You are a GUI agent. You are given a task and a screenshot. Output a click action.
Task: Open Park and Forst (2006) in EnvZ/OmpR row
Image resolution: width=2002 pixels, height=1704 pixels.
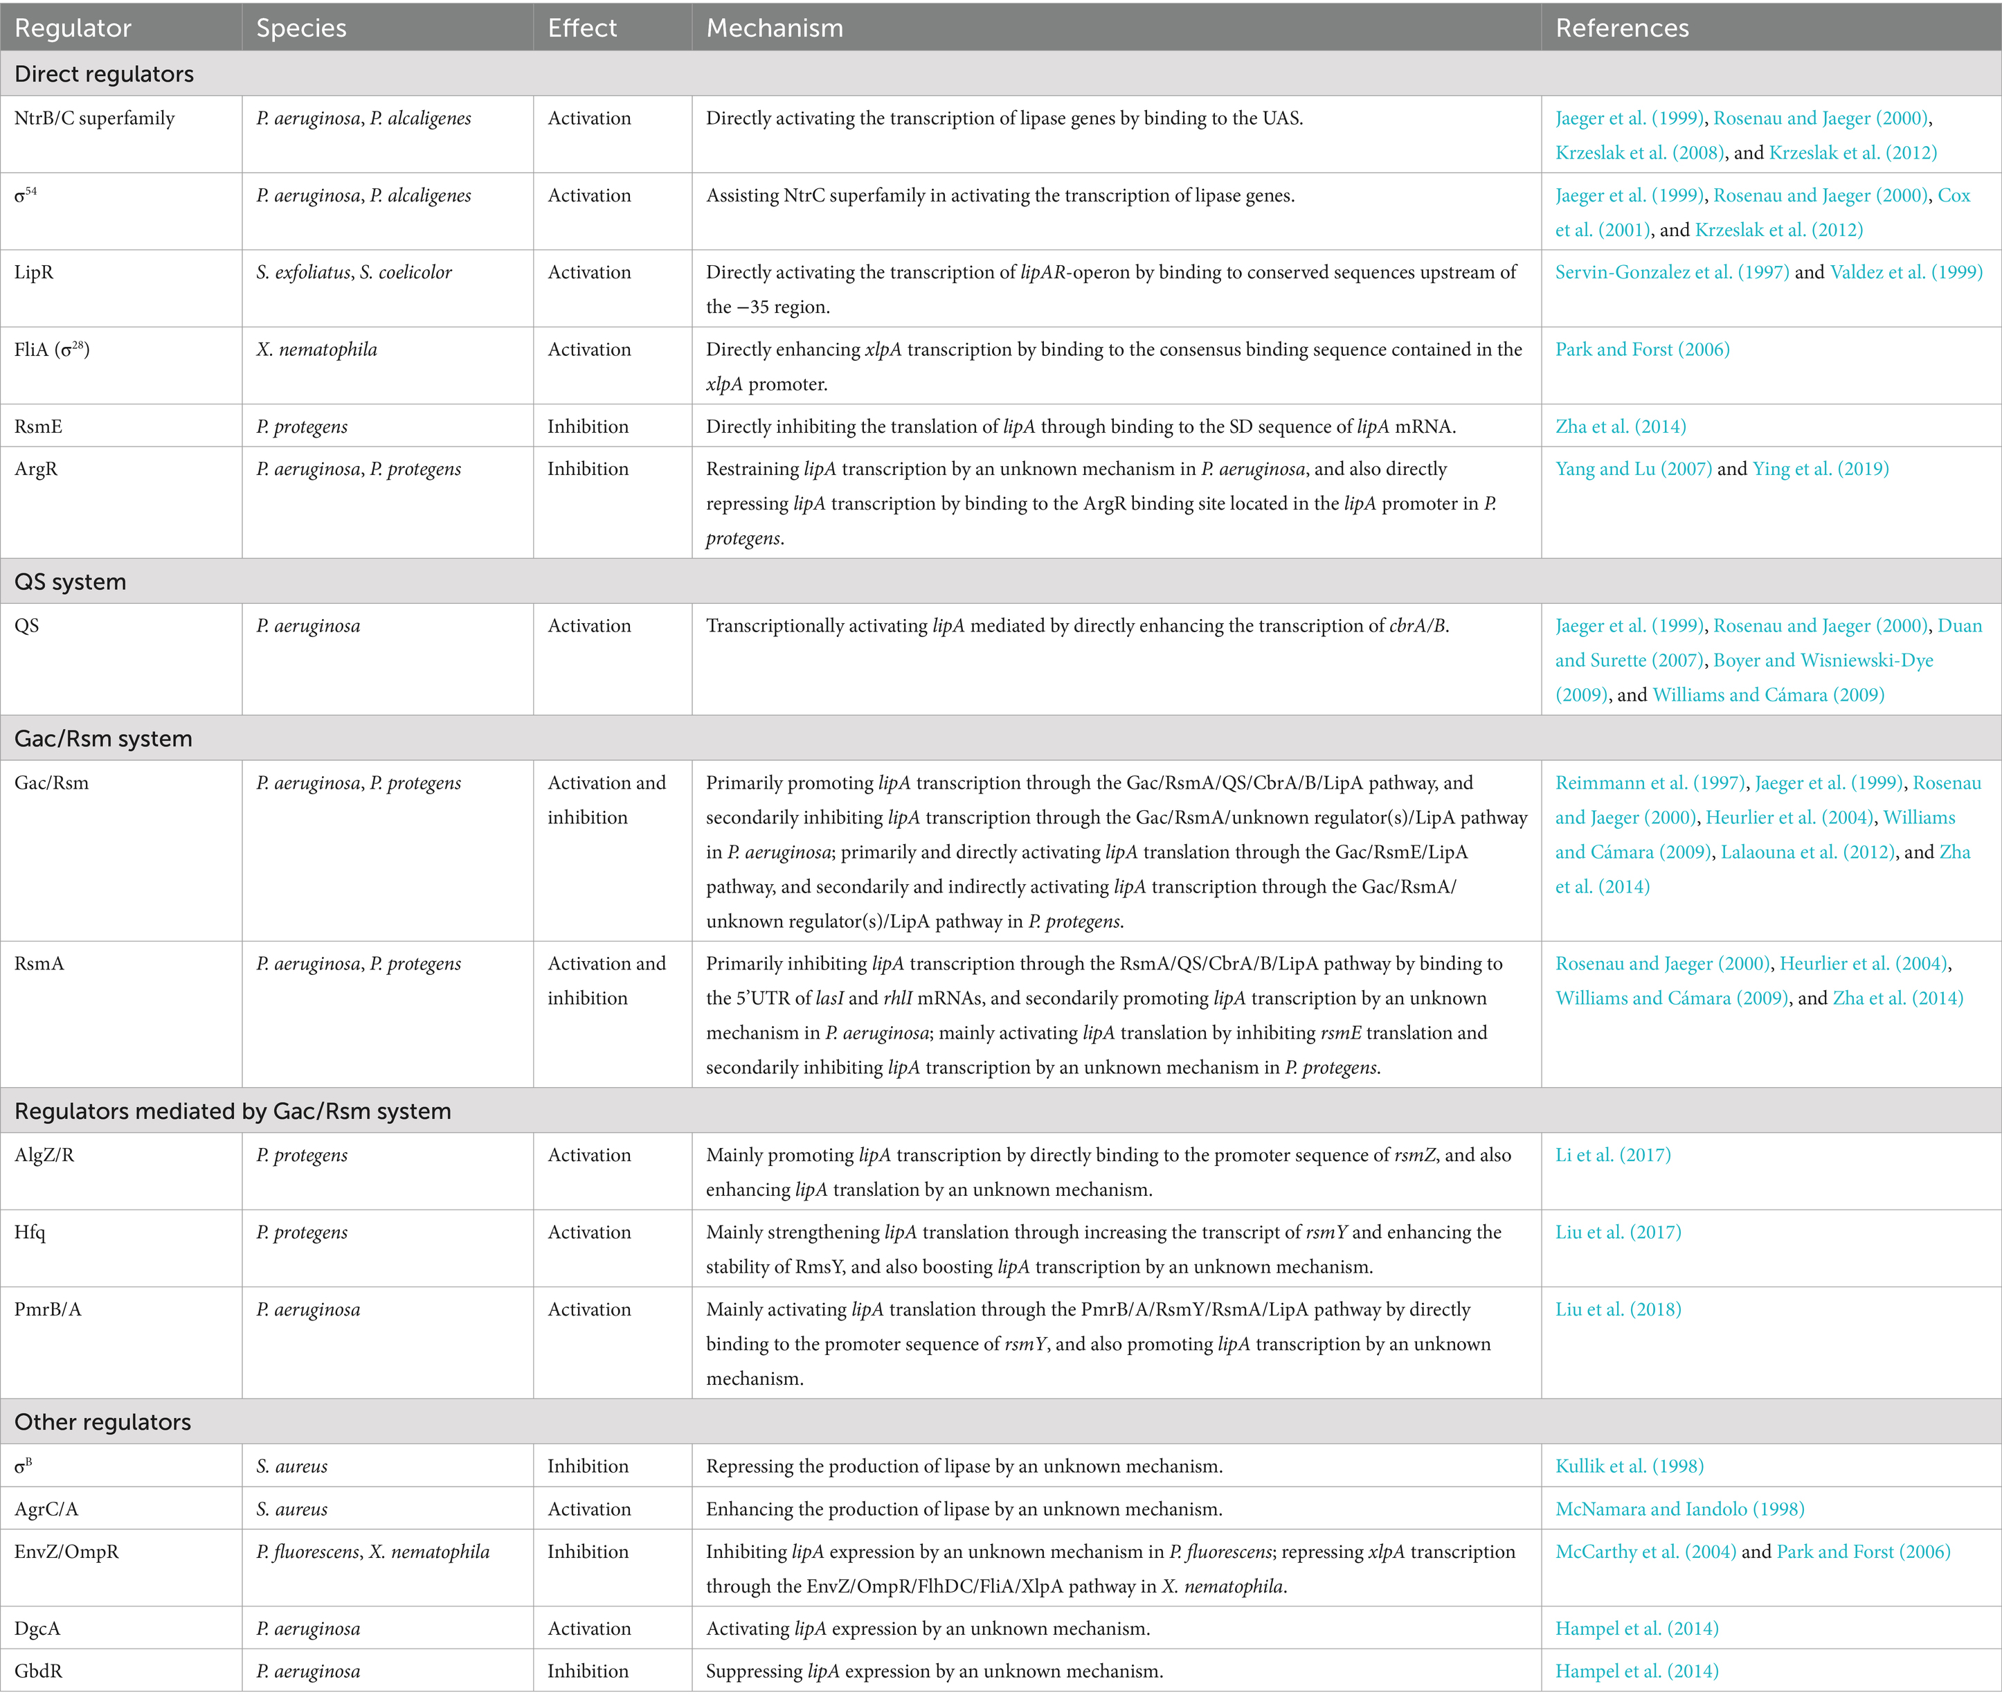1863,1552
